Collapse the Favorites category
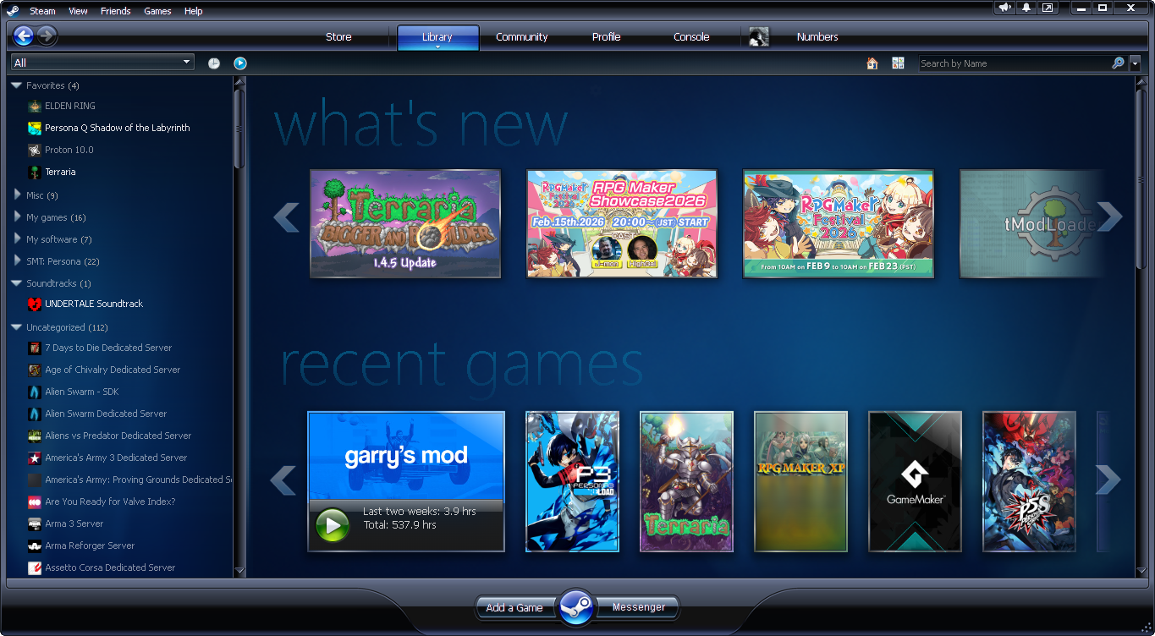The image size is (1155, 636). pos(17,85)
